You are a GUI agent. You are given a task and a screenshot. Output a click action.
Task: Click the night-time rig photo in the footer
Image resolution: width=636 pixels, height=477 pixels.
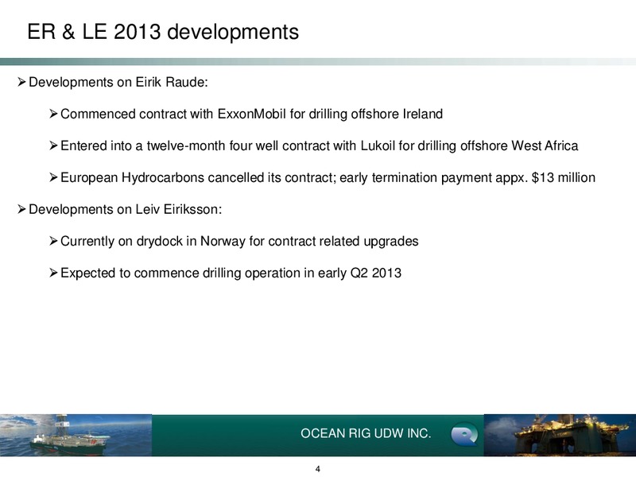[560, 435]
